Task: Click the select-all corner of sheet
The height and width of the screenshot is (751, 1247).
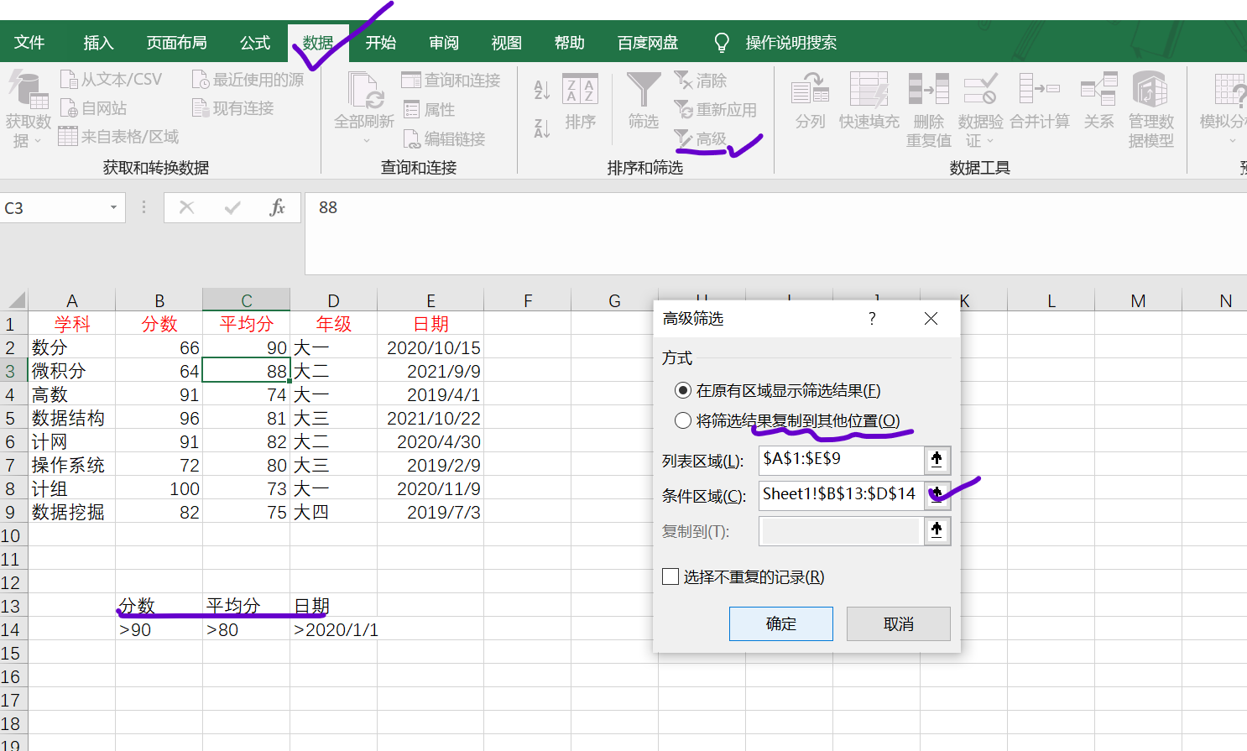Action: (x=15, y=300)
